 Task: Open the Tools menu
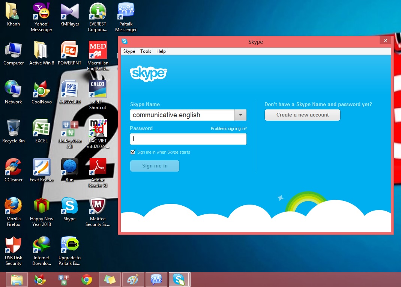pos(146,51)
